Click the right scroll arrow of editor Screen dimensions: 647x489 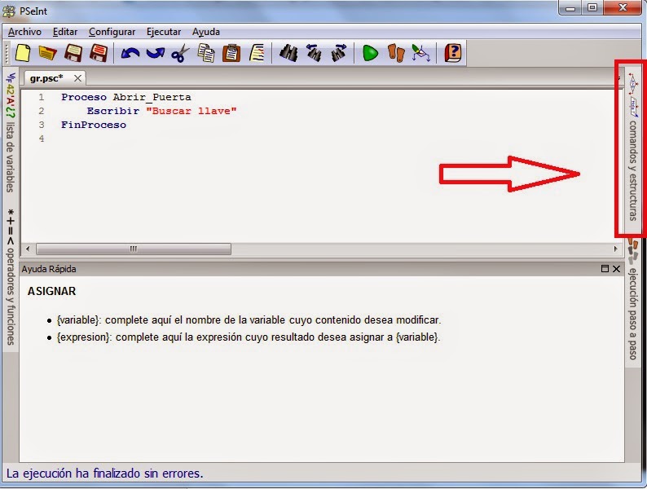pyautogui.click(x=616, y=249)
